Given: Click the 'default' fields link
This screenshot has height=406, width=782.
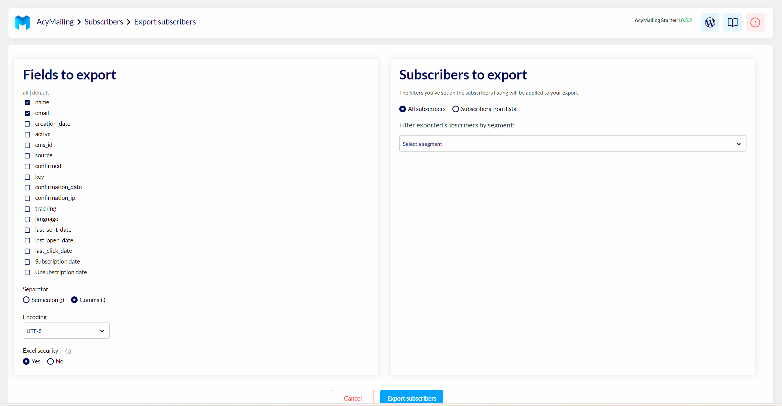Looking at the screenshot, I should (41, 93).
